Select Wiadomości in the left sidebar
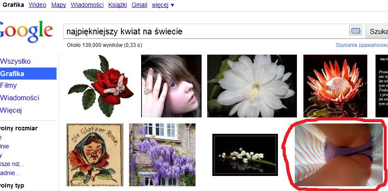The width and height of the screenshot is (388, 191). (x=19, y=98)
